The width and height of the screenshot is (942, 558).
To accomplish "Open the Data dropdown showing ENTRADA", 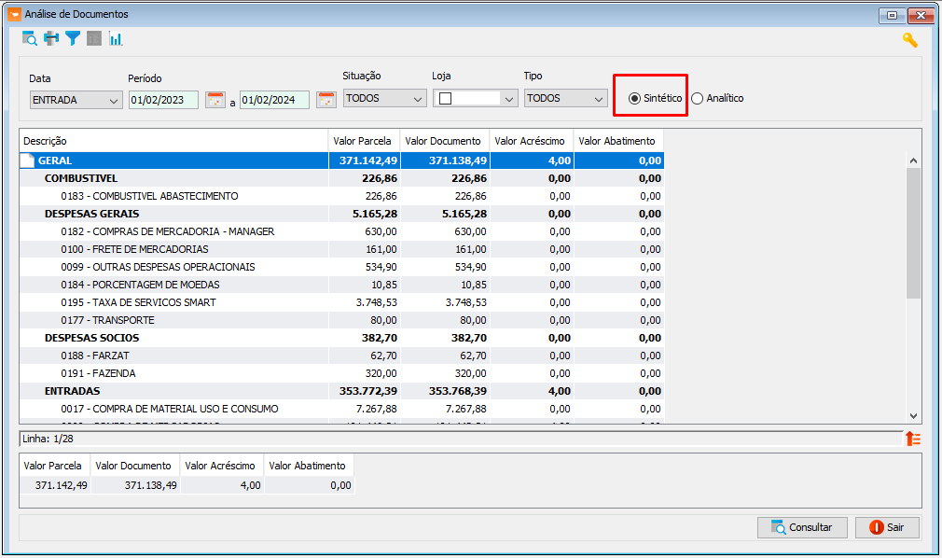I will point(76,101).
